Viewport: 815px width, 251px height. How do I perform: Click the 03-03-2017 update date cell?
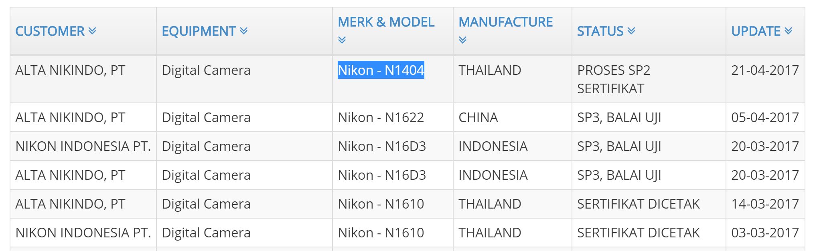pos(765,233)
